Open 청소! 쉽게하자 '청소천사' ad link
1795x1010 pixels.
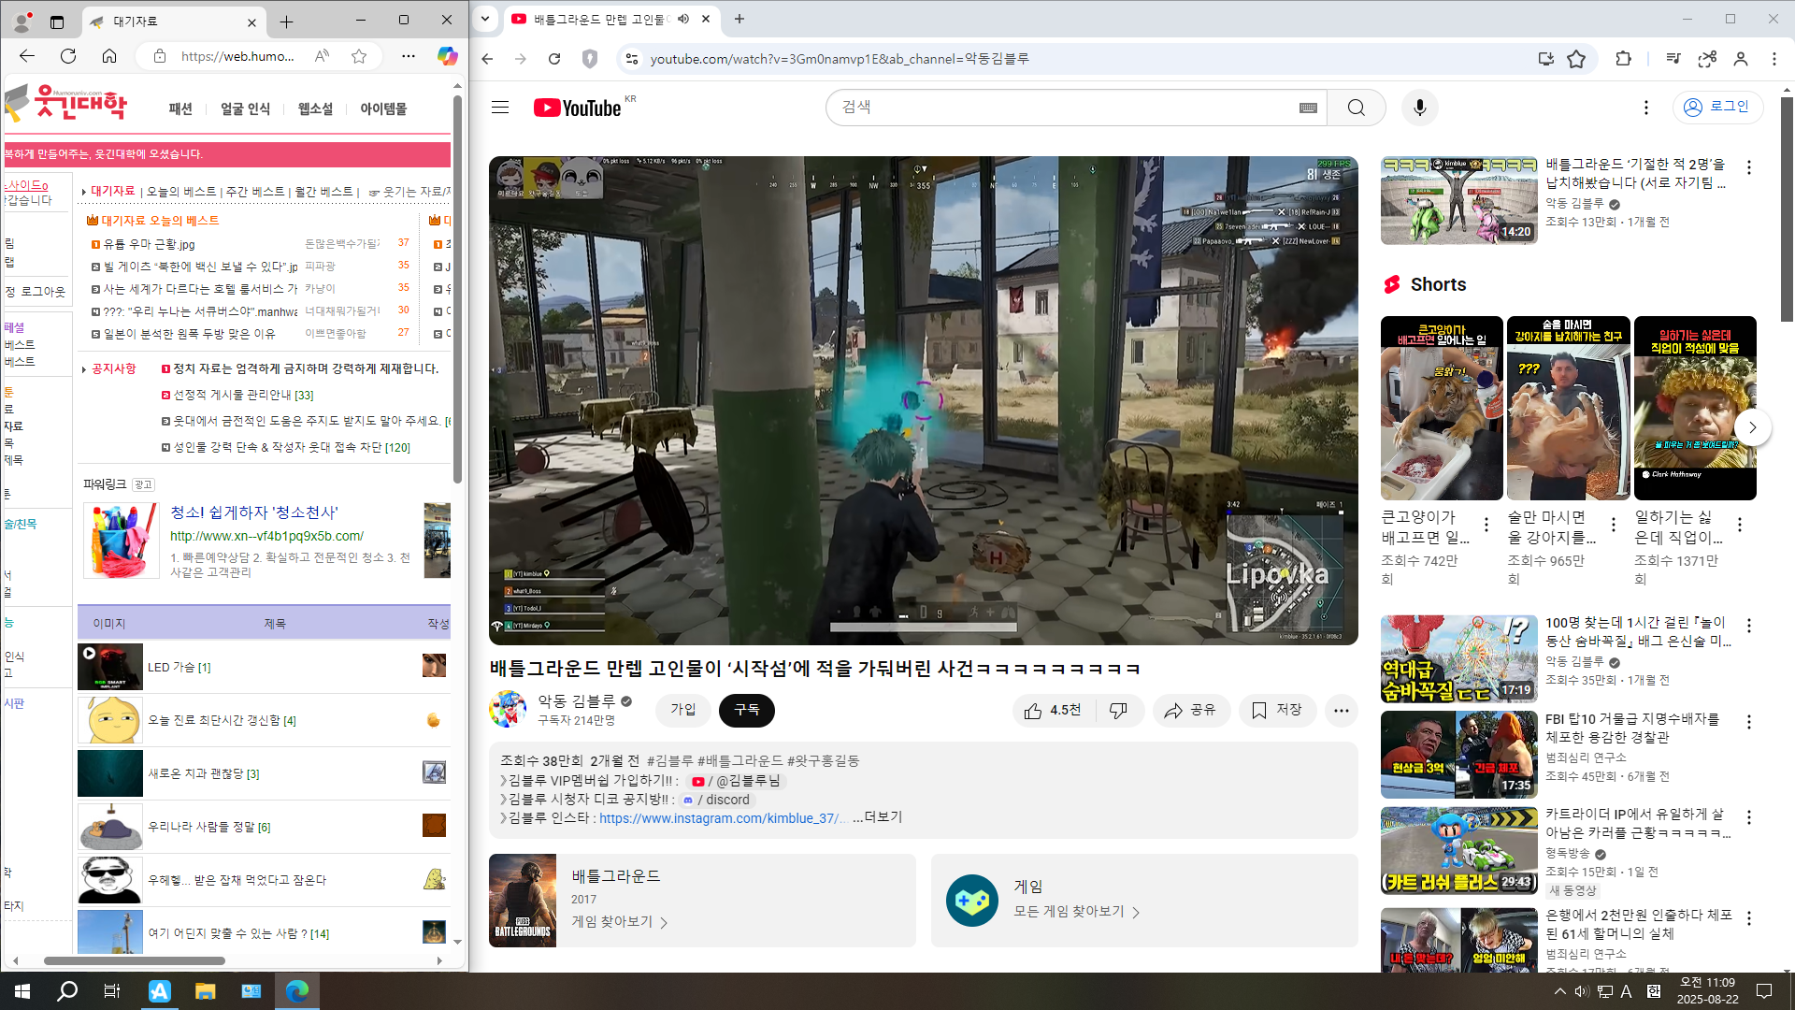pyautogui.click(x=254, y=512)
